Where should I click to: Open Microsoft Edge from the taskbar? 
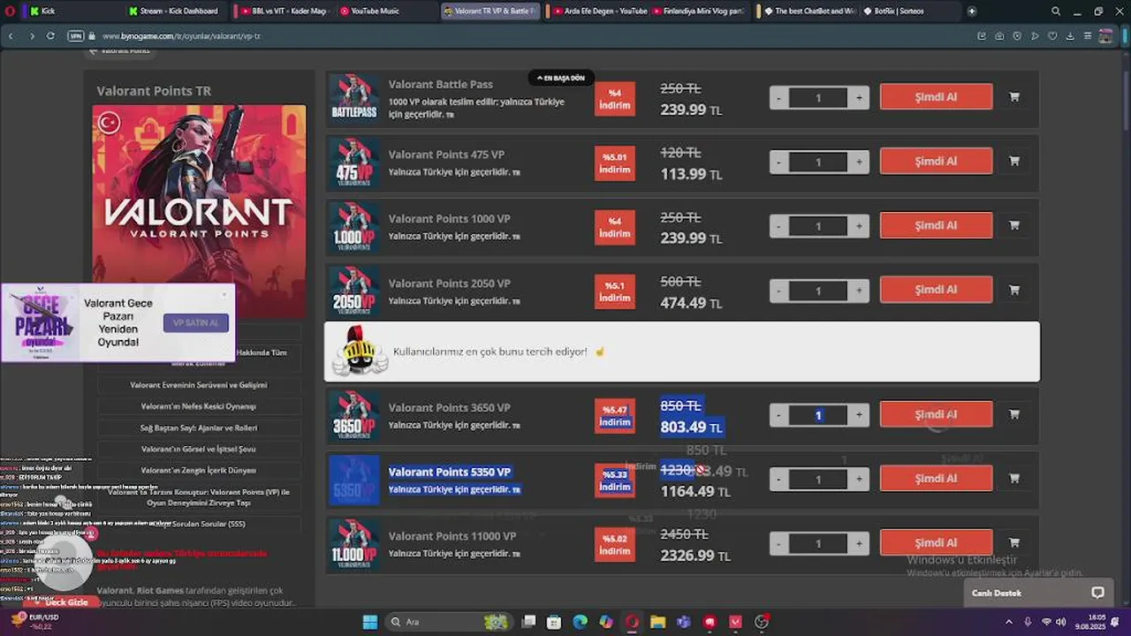(580, 622)
